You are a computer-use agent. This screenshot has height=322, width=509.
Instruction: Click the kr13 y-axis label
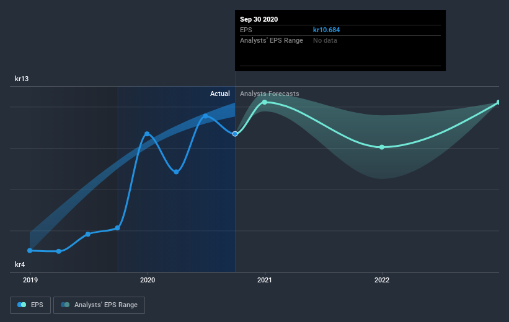point(22,79)
